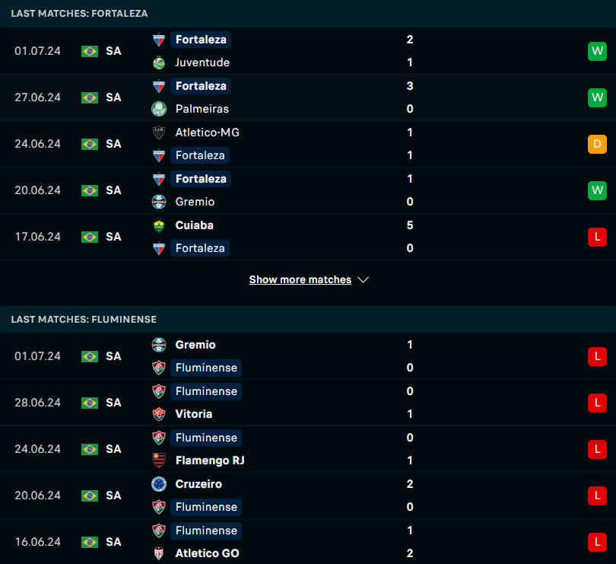Click L badge for Cruzeiro vs Fluminense
Image resolution: width=616 pixels, height=564 pixels.
coord(597,495)
